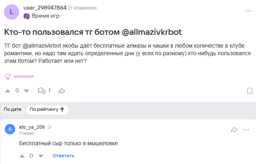Open the sparkle "мнения" button
The width and height of the screenshot is (256, 164).
pyautogui.click(x=19, y=76)
